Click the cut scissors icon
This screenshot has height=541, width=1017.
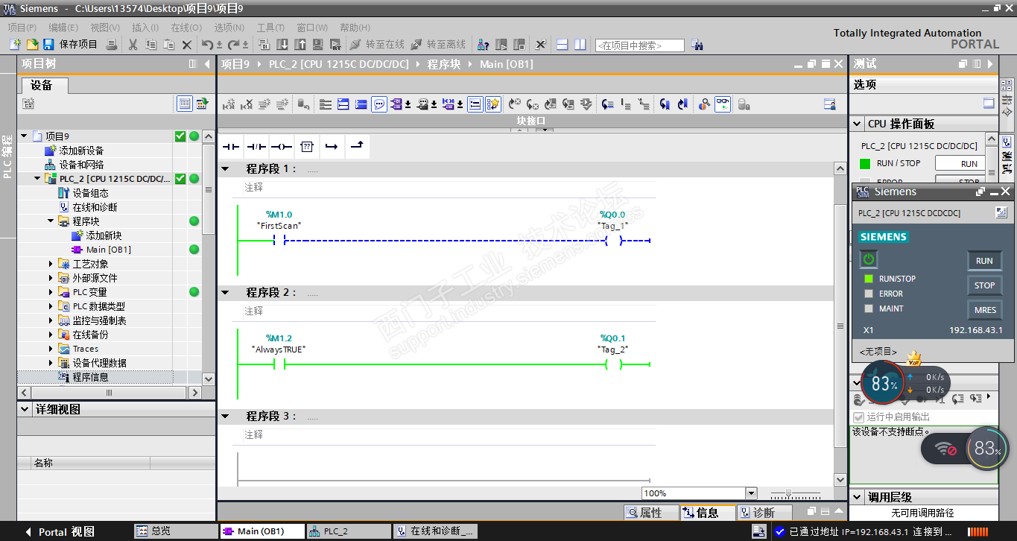133,45
